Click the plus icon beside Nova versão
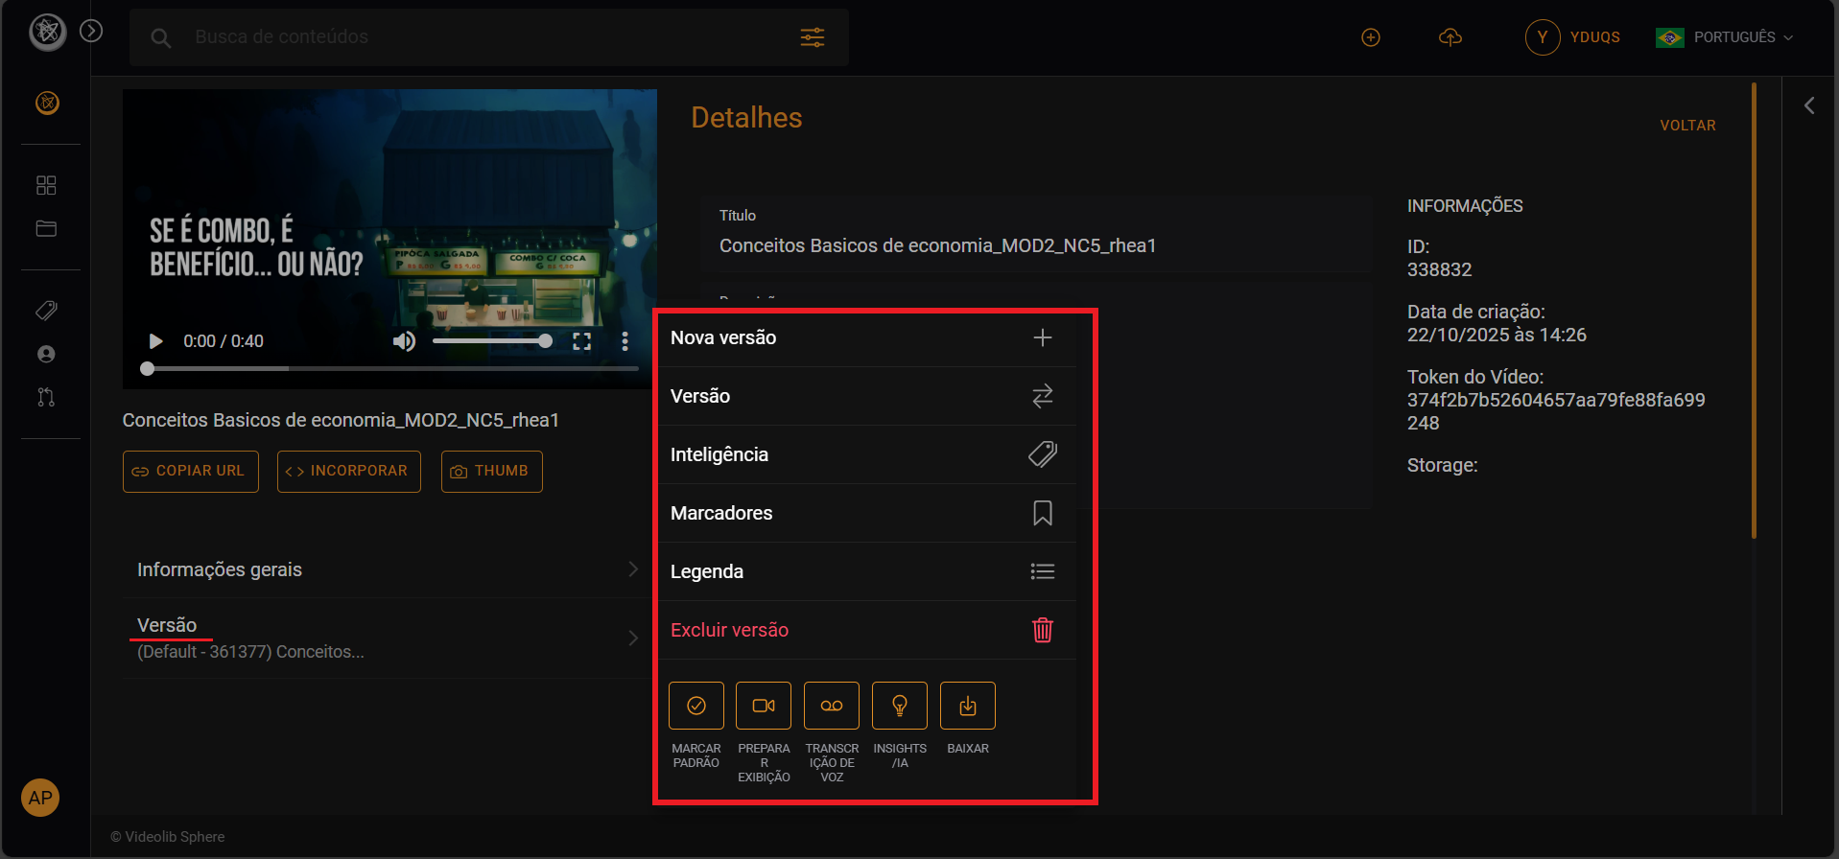The width and height of the screenshot is (1839, 859). coord(1043,337)
